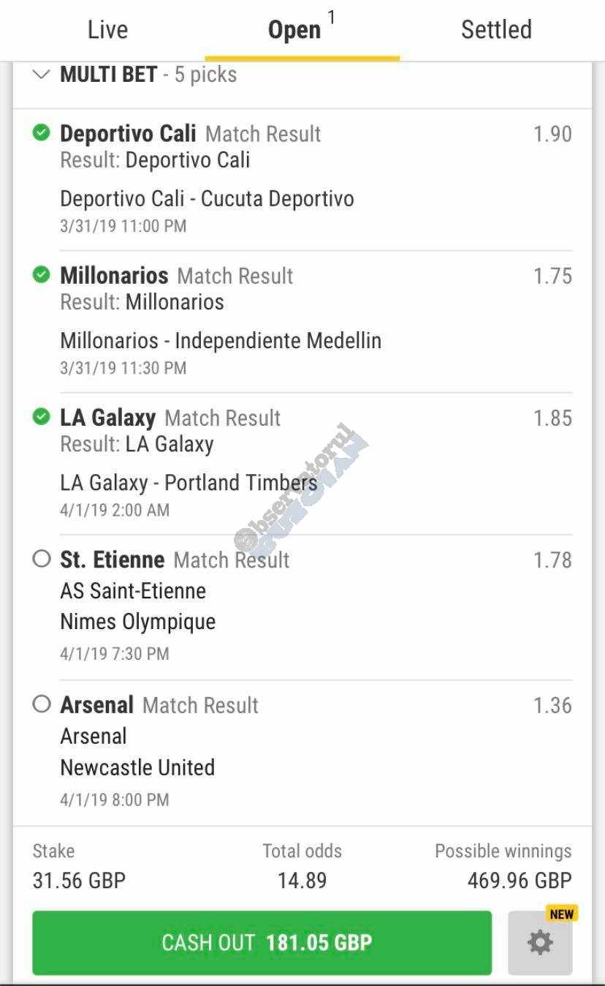This screenshot has width=605, height=986.
Task: Select the Open bets tab
Action: click(x=295, y=30)
